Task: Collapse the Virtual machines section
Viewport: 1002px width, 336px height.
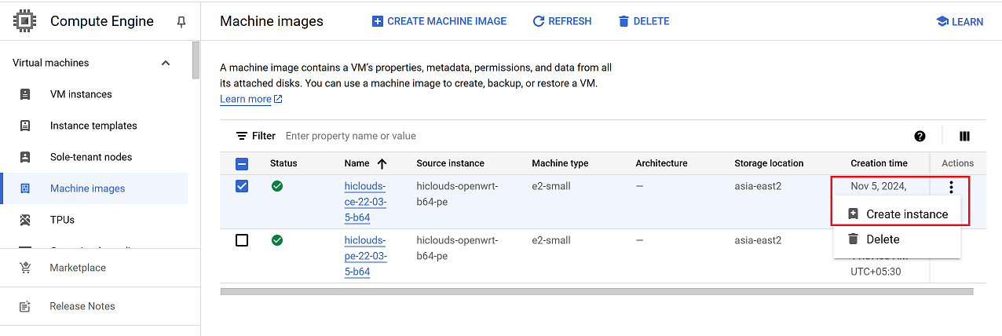Action: pos(165,63)
